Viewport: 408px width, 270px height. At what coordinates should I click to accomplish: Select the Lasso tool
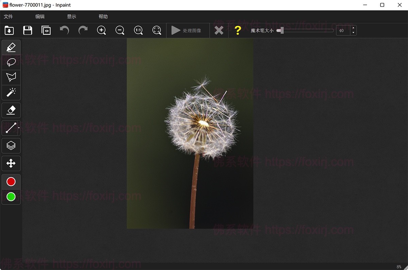tap(11, 62)
